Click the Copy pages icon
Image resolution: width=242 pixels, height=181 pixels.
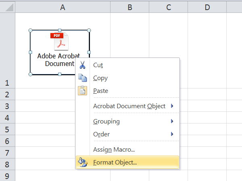click(82, 78)
